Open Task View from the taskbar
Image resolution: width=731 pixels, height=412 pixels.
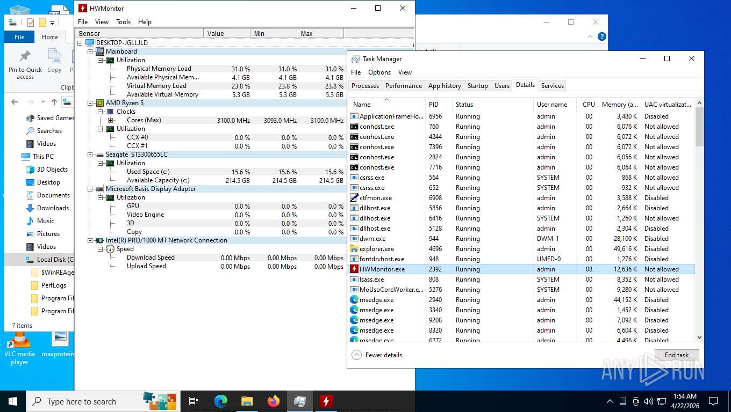[x=193, y=401]
